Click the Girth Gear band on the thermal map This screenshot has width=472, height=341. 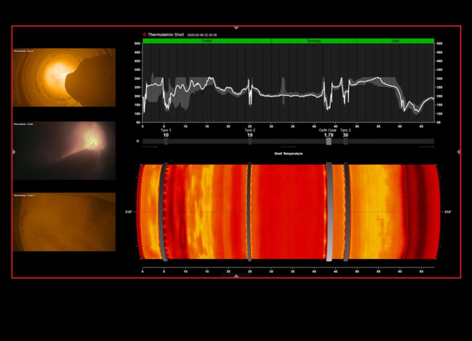click(329, 212)
